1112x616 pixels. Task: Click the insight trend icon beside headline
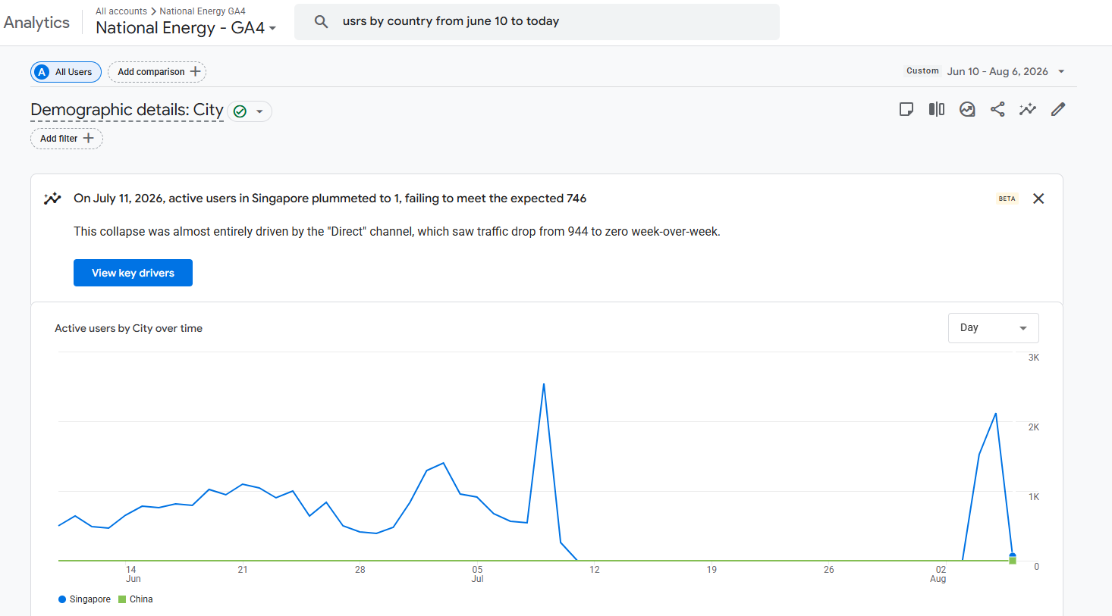pyautogui.click(x=52, y=199)
